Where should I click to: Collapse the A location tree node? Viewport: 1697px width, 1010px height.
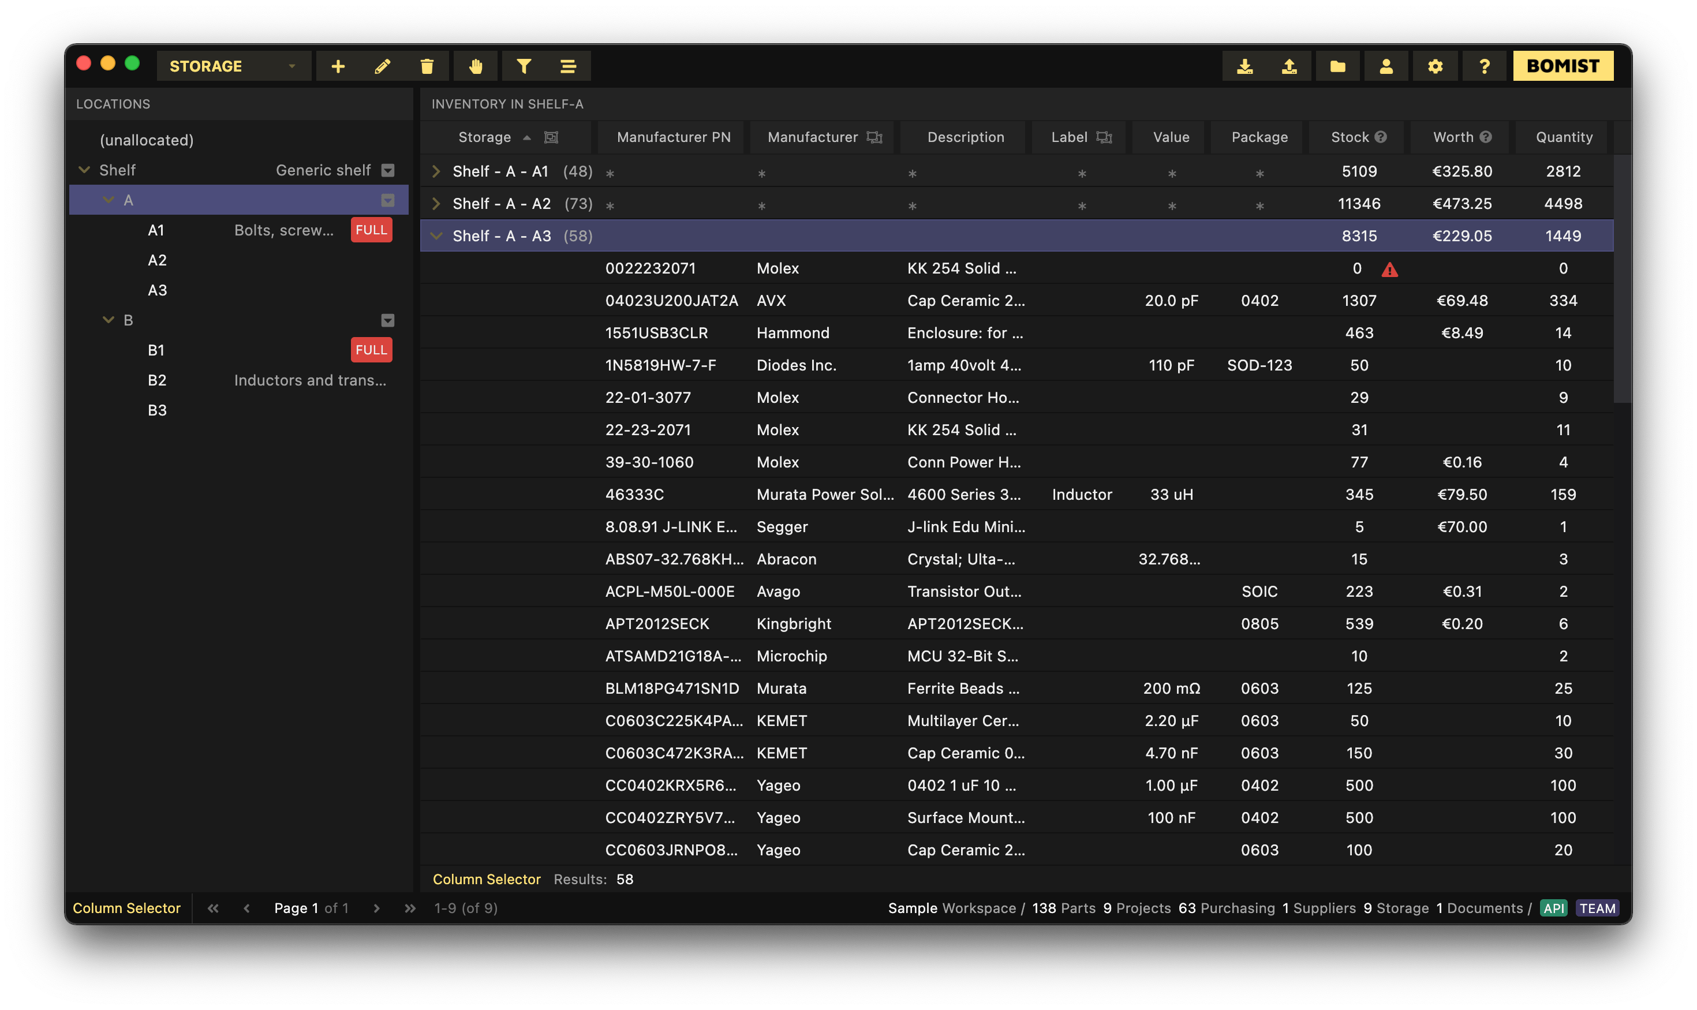(x=109, y=200)
